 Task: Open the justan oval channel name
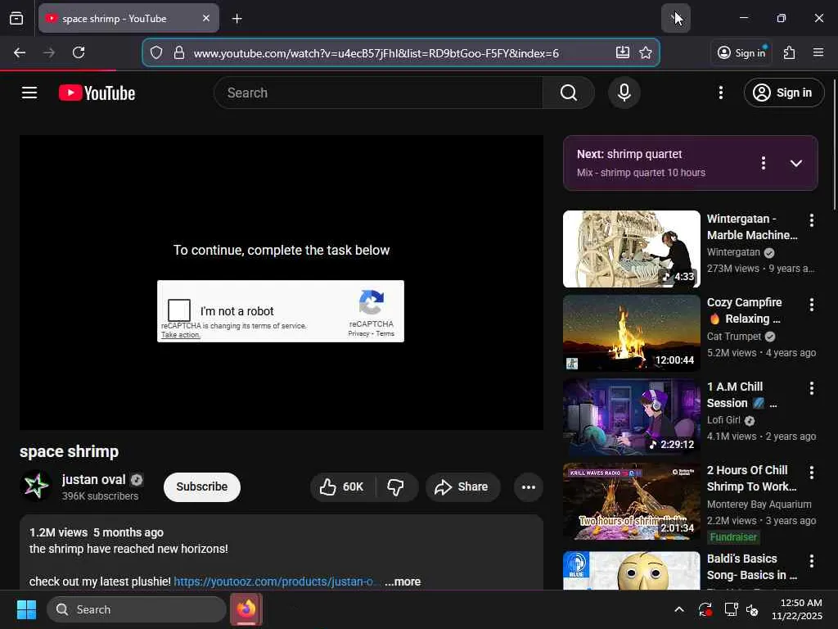tap(93, 479)
